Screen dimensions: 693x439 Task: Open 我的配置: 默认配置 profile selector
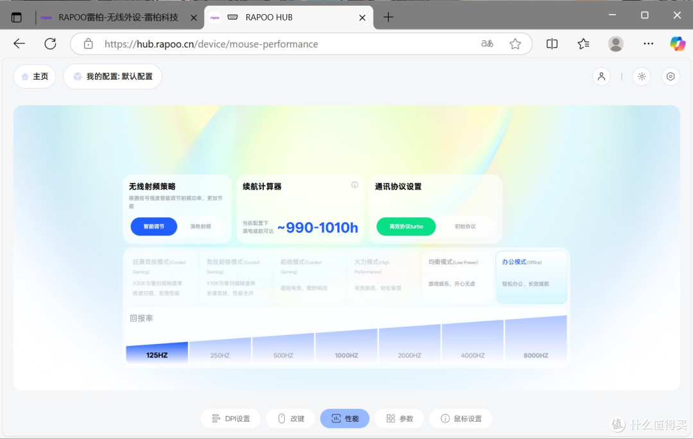tap(113, 76)
